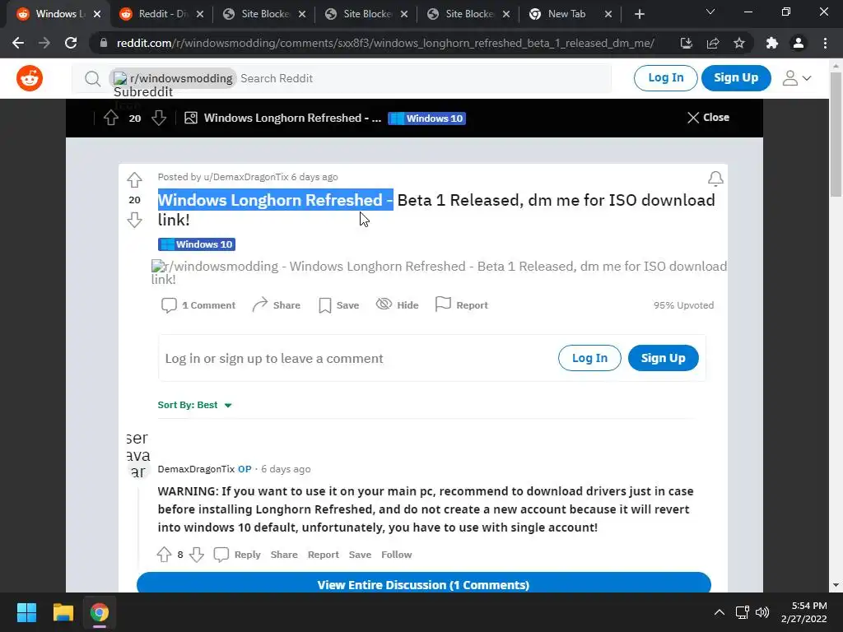Select the Windows Longhorn Reddit tab
The image size is (843, 632).
point(58,14)
